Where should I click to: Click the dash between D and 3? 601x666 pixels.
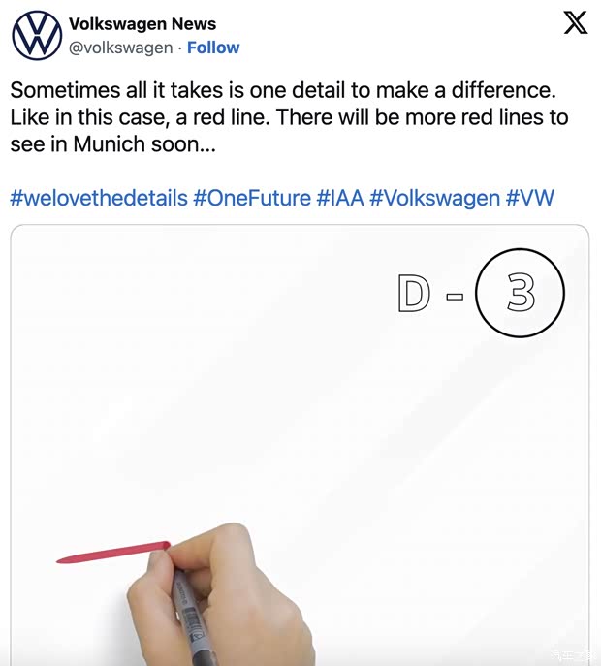(x=455, y=296)
